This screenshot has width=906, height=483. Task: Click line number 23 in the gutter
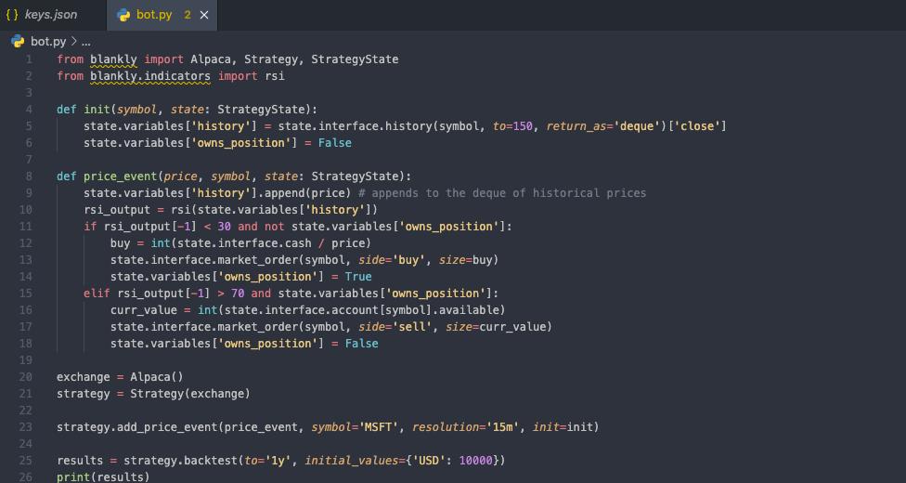click(25, 427)
